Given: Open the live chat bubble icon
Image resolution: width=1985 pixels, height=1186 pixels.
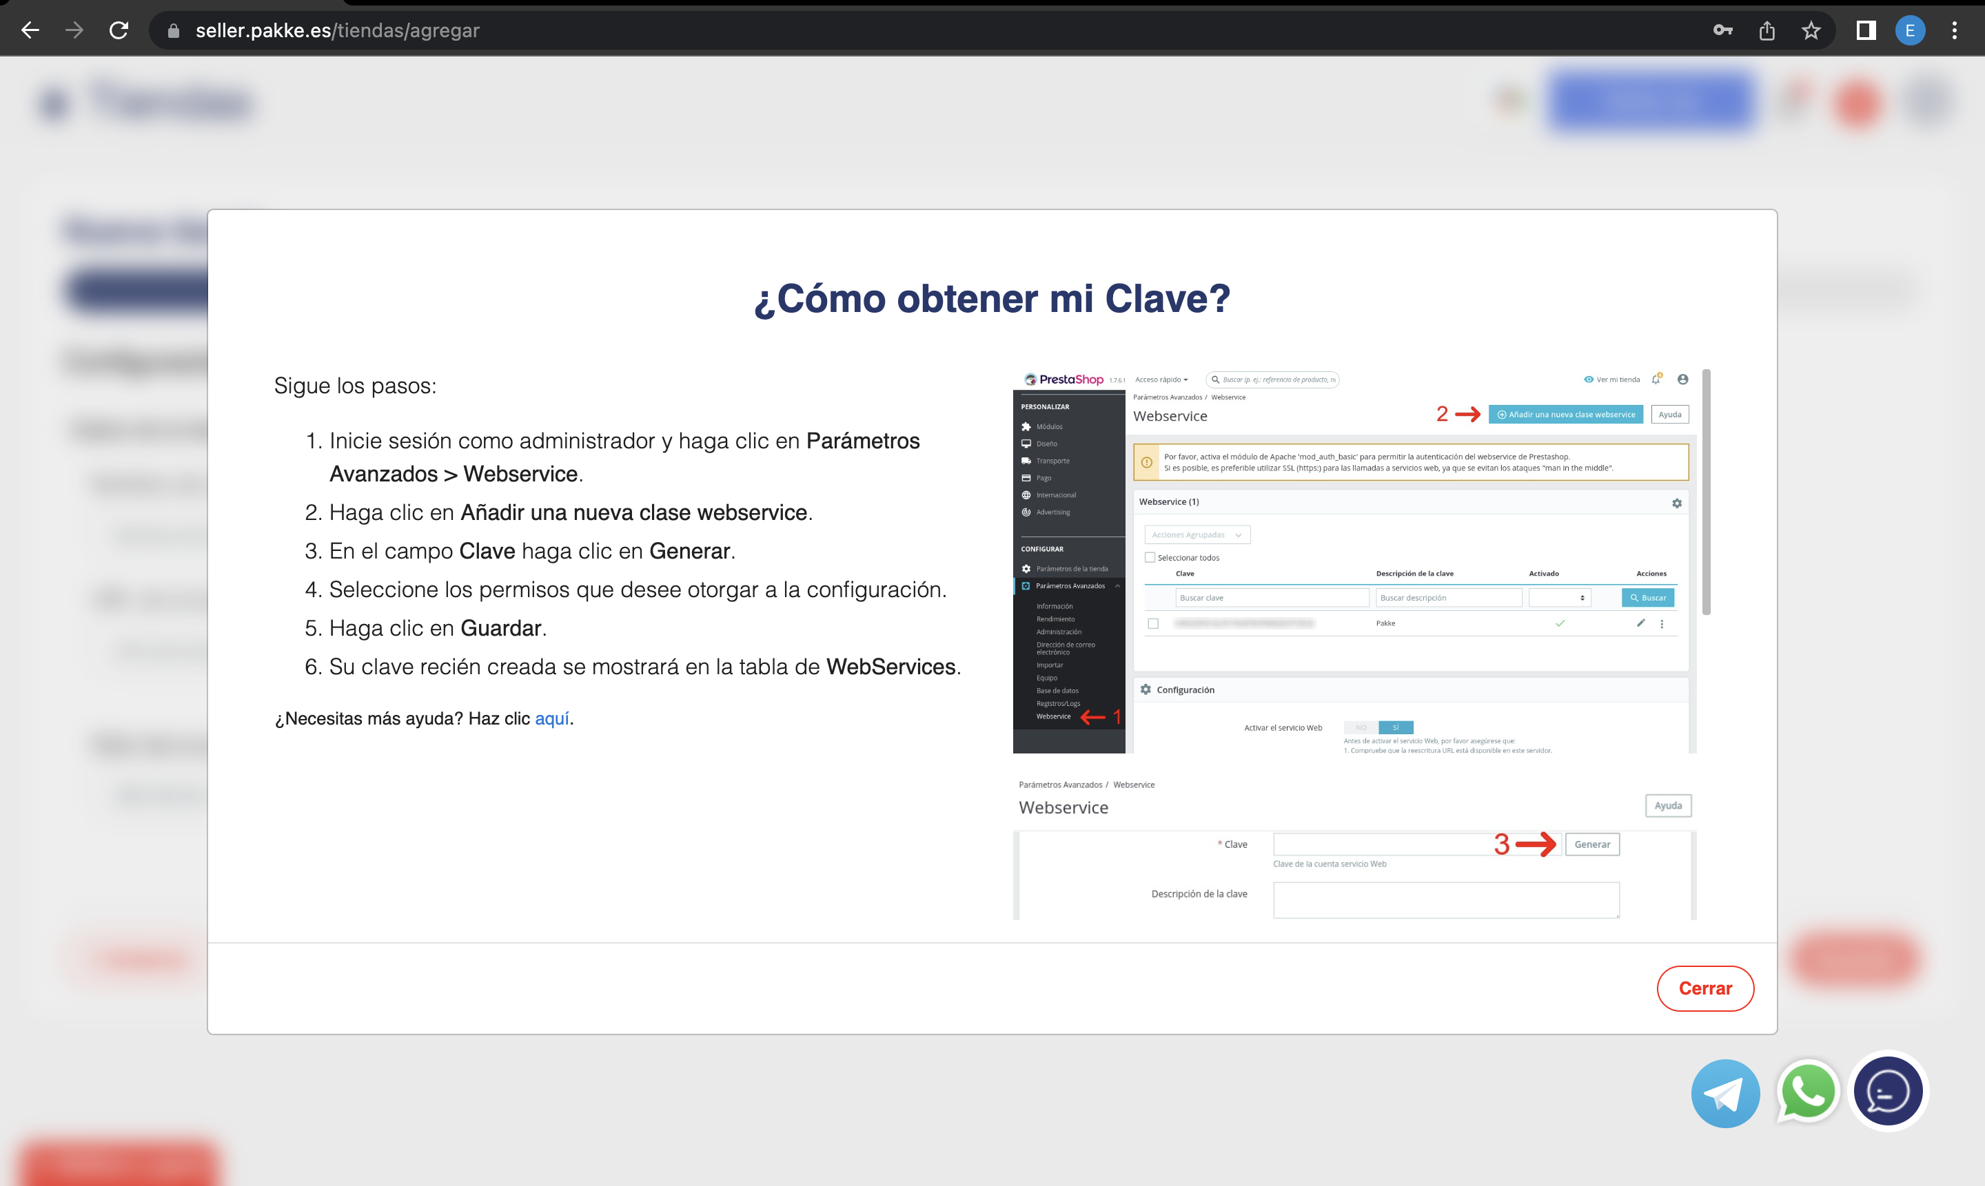Looking at the screenshot, I should (x=1887, y=1091).
